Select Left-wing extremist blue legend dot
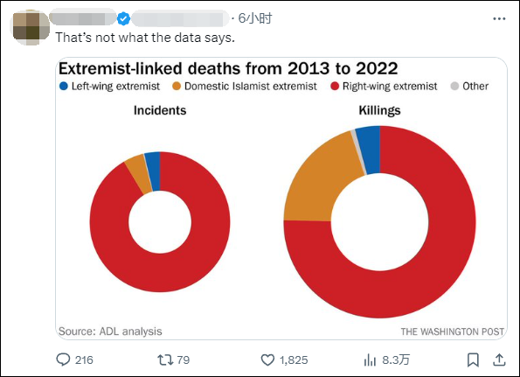The height and width of the screenshot is (377, 520). 64,87
